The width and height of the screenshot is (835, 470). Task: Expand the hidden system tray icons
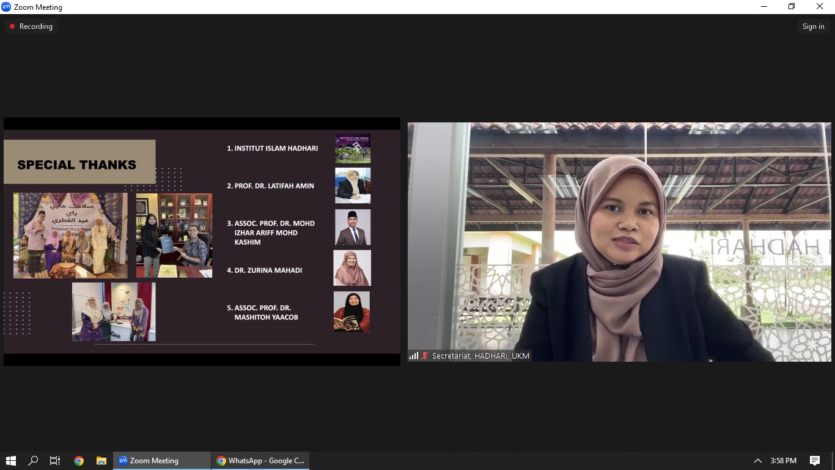[757, 461]
